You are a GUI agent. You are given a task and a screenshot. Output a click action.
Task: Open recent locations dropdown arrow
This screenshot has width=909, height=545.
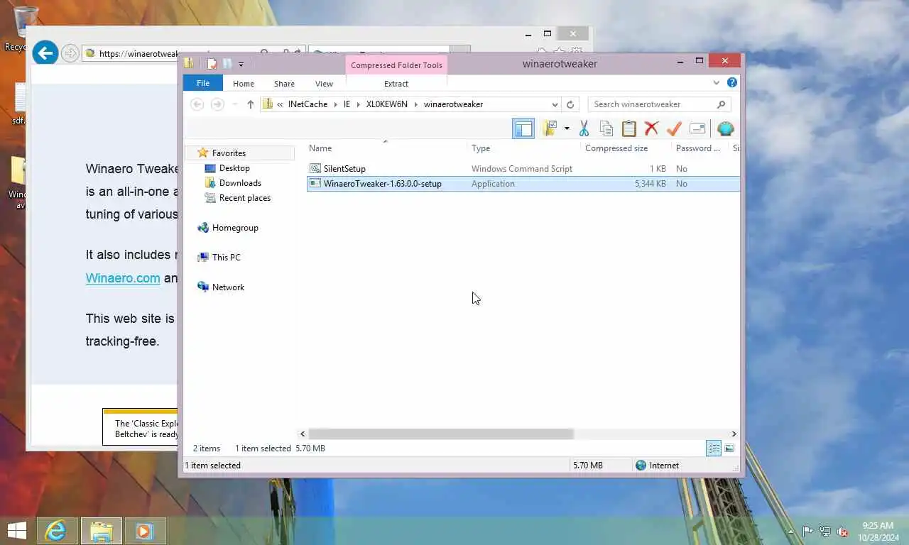(234, 104)
